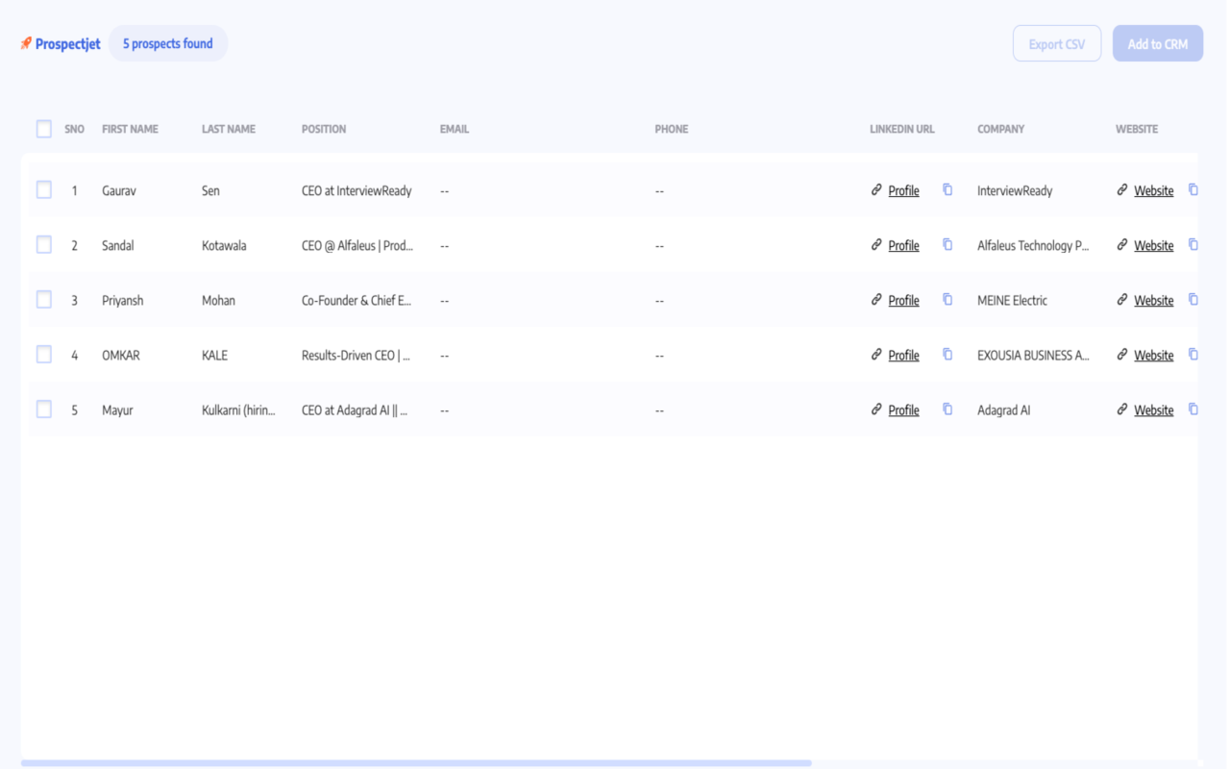Screen dimensions: 1230x769
Task: Select the checkbox for Gaurav Sen
Action: point(44,190)
